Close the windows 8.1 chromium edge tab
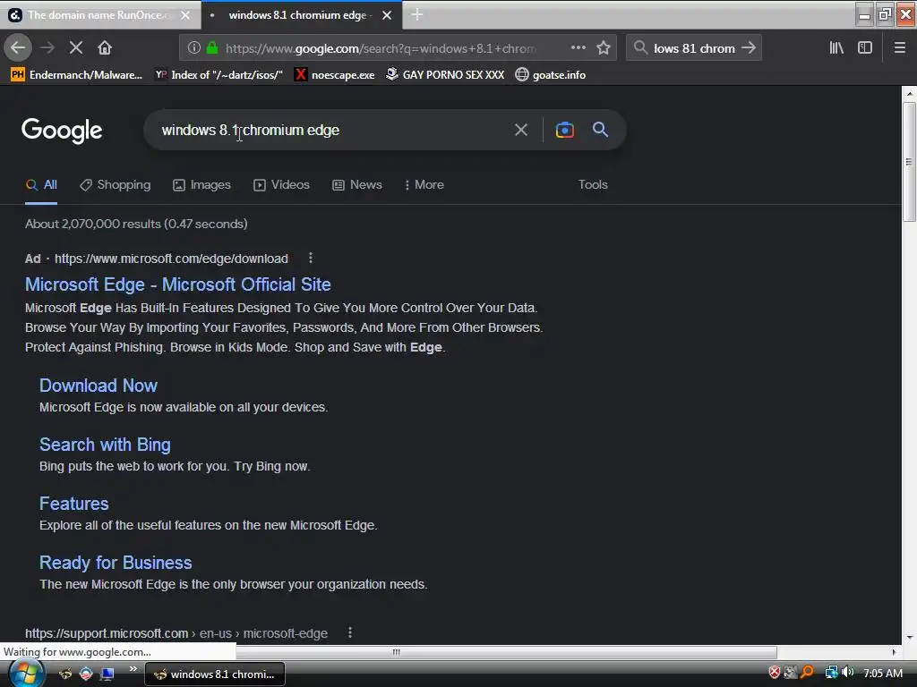The width and height of the screenshot is (917, 687). pos(387,15)
